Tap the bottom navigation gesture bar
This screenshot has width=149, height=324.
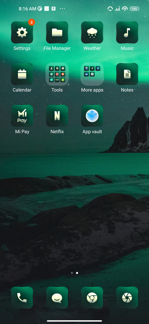point(74,321)
